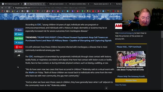
Task: Click the generic share arrow icon
Action: click(x=19, y=55)
